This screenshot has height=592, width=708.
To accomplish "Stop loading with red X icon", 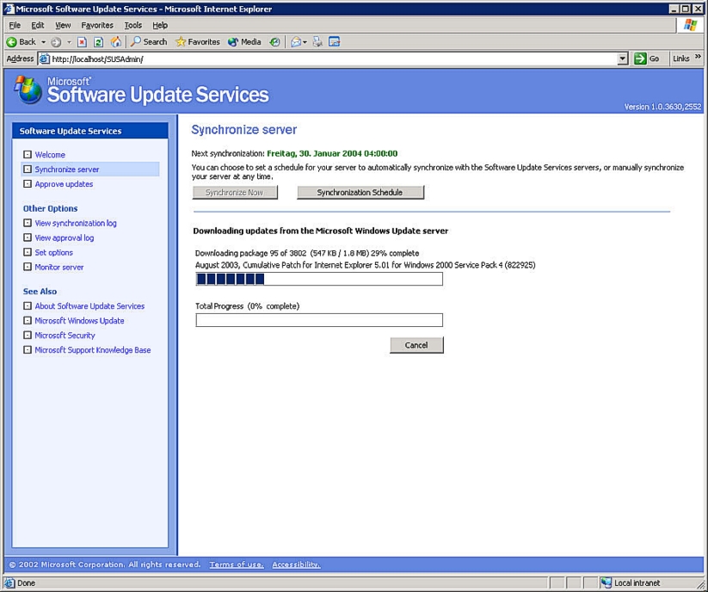I will click(82, 42).
